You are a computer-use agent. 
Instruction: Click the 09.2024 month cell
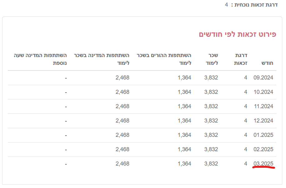pyautogui.click(x=264, y=78)
